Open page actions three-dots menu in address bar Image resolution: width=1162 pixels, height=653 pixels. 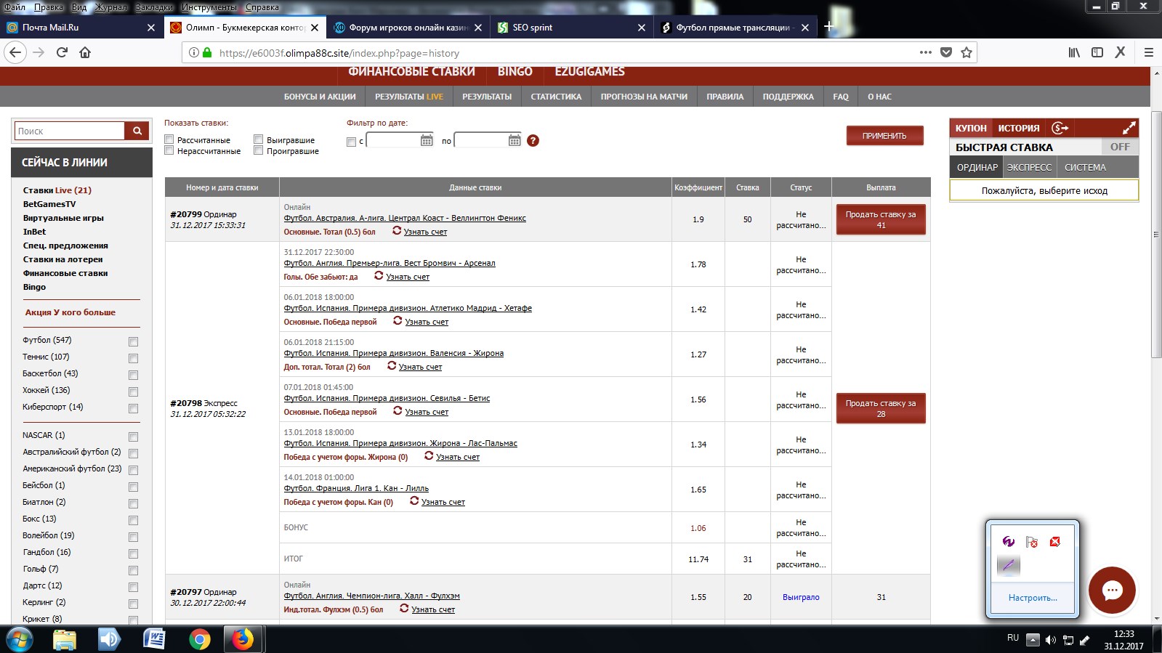pyautogui.click(x=925, y=52)
